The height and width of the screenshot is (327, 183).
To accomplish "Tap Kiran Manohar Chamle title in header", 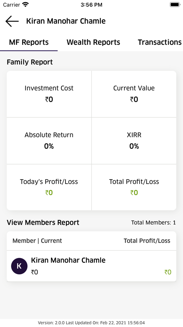I will 66,21.
